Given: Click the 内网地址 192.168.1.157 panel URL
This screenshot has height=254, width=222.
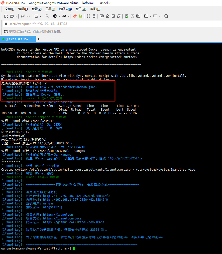Looking at the screenshot, I should pos(75,200).
